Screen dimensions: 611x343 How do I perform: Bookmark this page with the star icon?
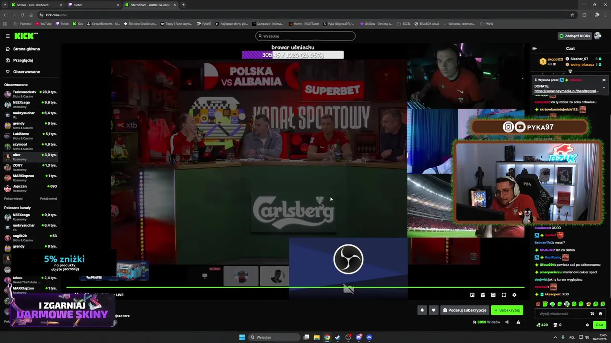click(572, 15)
